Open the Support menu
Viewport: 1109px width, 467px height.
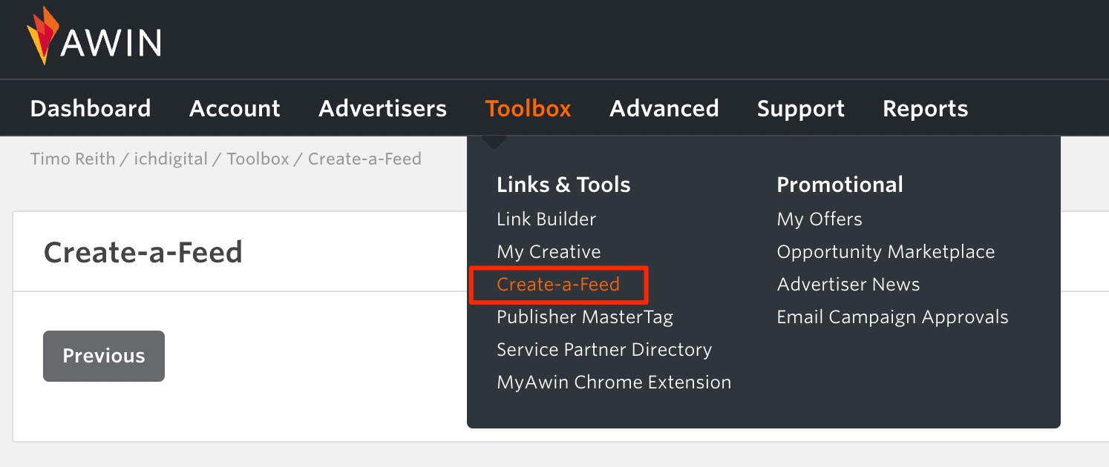[x=800, y=107]
